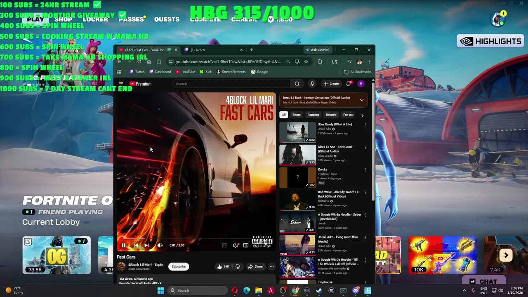Share the Fast Cars video

click(255, 266)
